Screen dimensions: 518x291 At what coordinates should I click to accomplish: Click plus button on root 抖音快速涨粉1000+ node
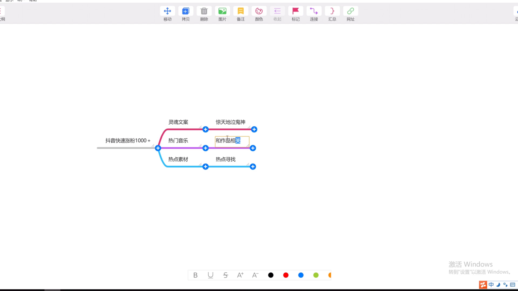(x=158, y=148)
